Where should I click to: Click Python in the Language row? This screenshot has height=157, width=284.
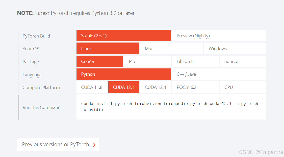click(x=123, y=74)
